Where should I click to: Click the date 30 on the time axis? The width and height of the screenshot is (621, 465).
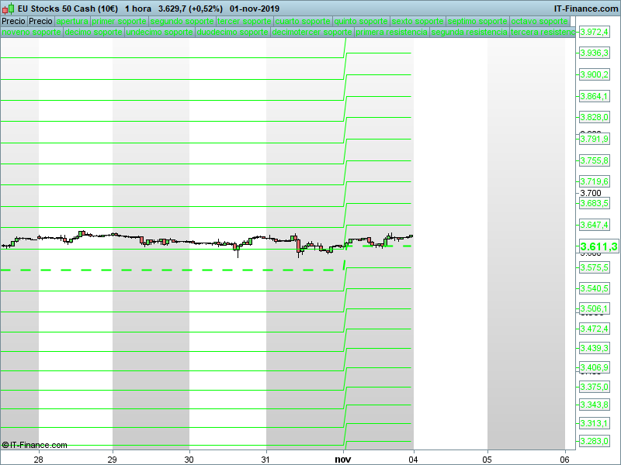pos(189,460)
